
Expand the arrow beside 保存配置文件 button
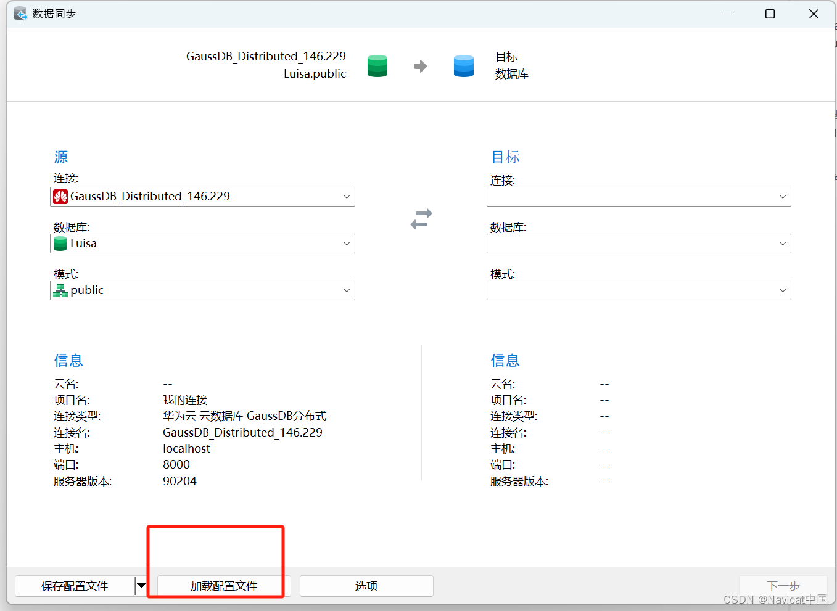142,586
